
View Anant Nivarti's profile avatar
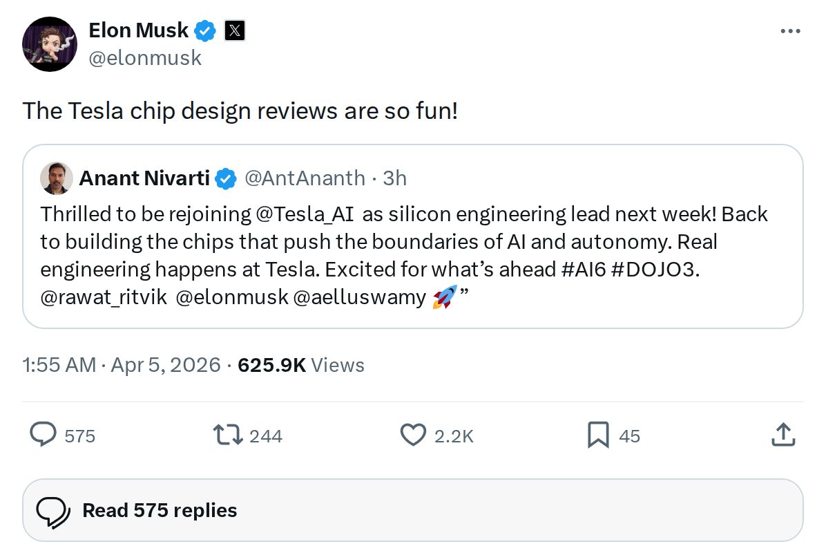[x=57, y=178]
